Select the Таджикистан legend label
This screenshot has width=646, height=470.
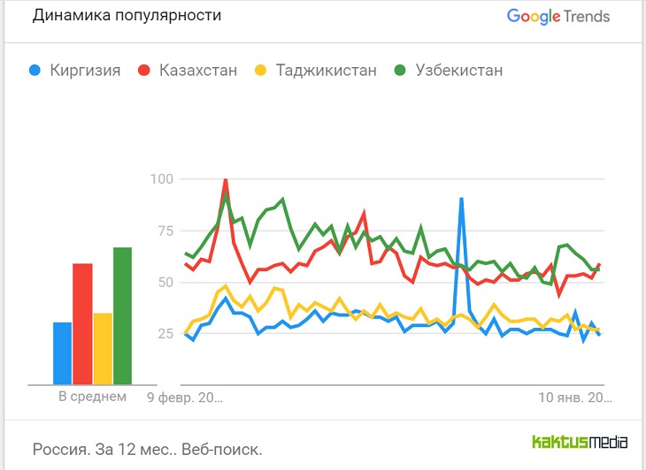coord(326,70)
